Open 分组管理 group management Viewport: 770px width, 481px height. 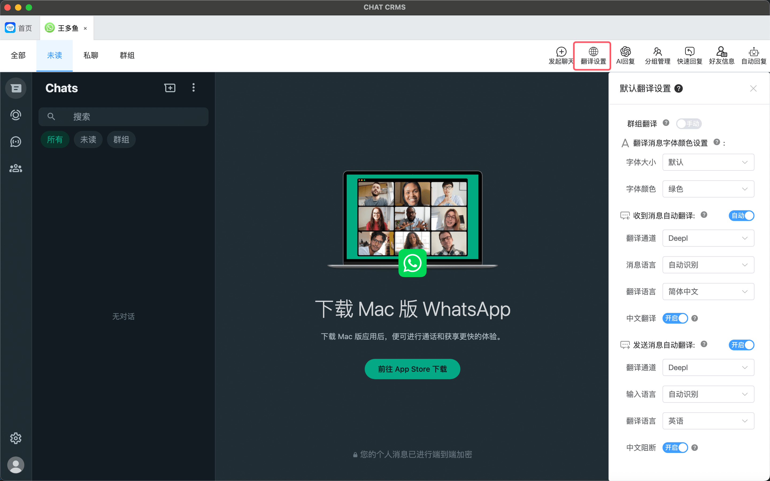point(657,56)
